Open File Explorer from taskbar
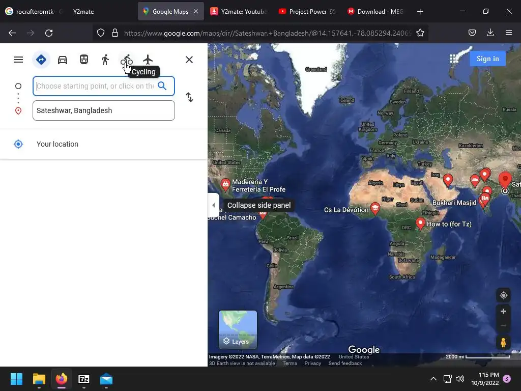Viewport: 521px width, 391px height. 39,379
